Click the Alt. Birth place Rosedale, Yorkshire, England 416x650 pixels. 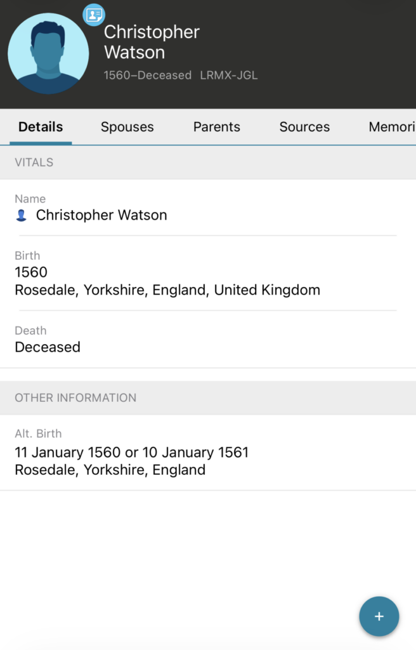click(x=110, y=470)
